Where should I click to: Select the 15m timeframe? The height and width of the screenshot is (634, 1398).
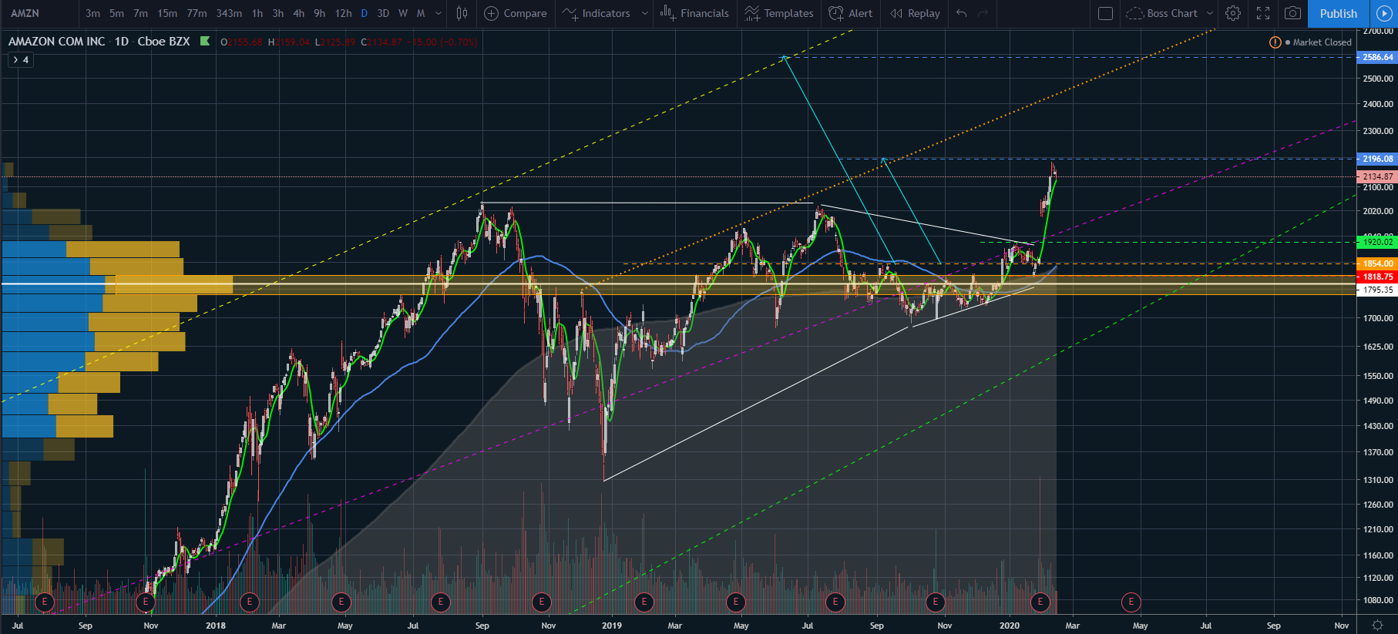pyautogui.click(x=167, y=13)
